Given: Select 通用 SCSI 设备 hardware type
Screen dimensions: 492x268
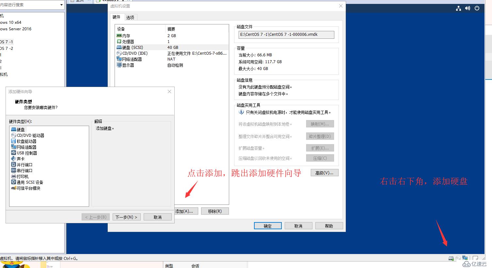Looking at the screenshot, I should pos(27,182).
